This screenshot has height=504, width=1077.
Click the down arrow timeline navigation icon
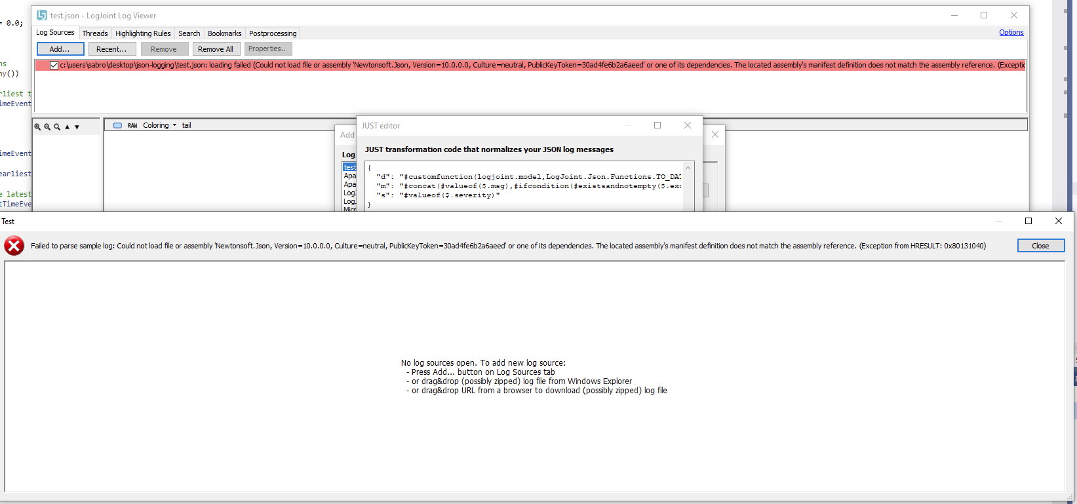pyautogui.click(x=77, y=127)
